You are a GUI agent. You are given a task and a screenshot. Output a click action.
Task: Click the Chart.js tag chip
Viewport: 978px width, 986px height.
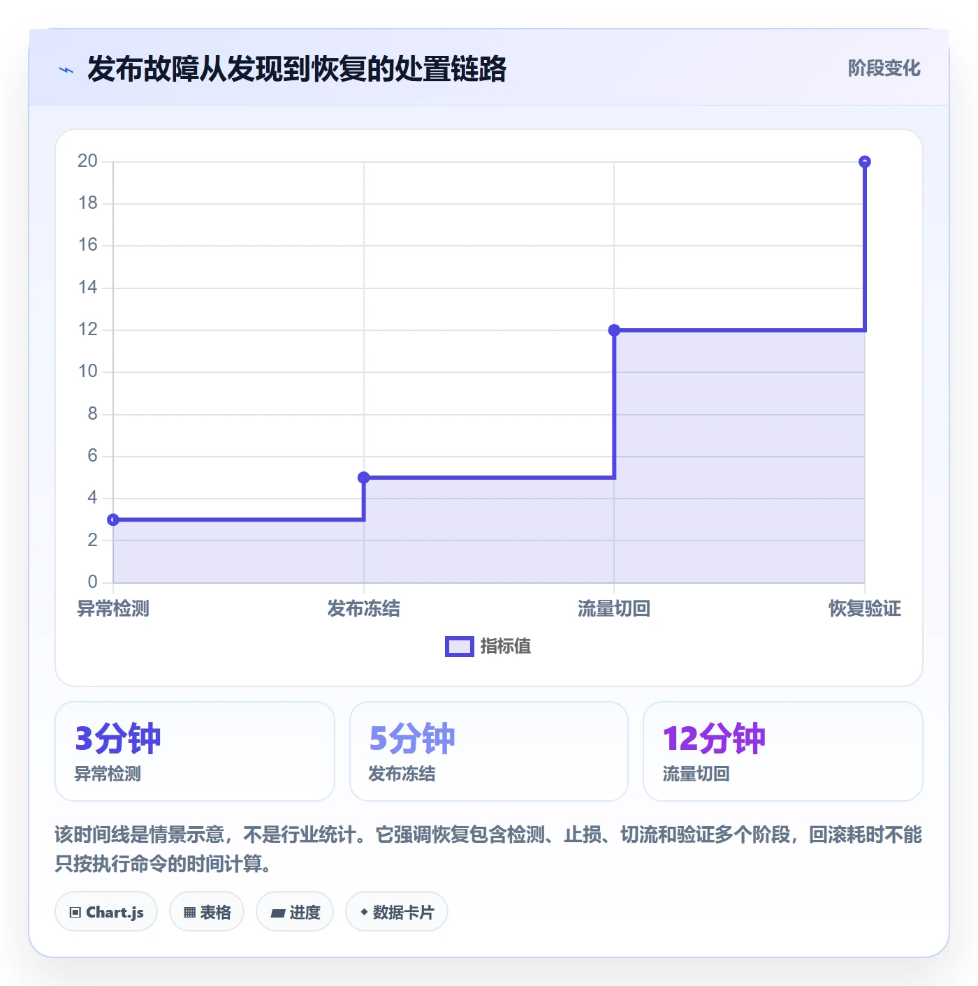pyautogui.click(x=106, y=912)
